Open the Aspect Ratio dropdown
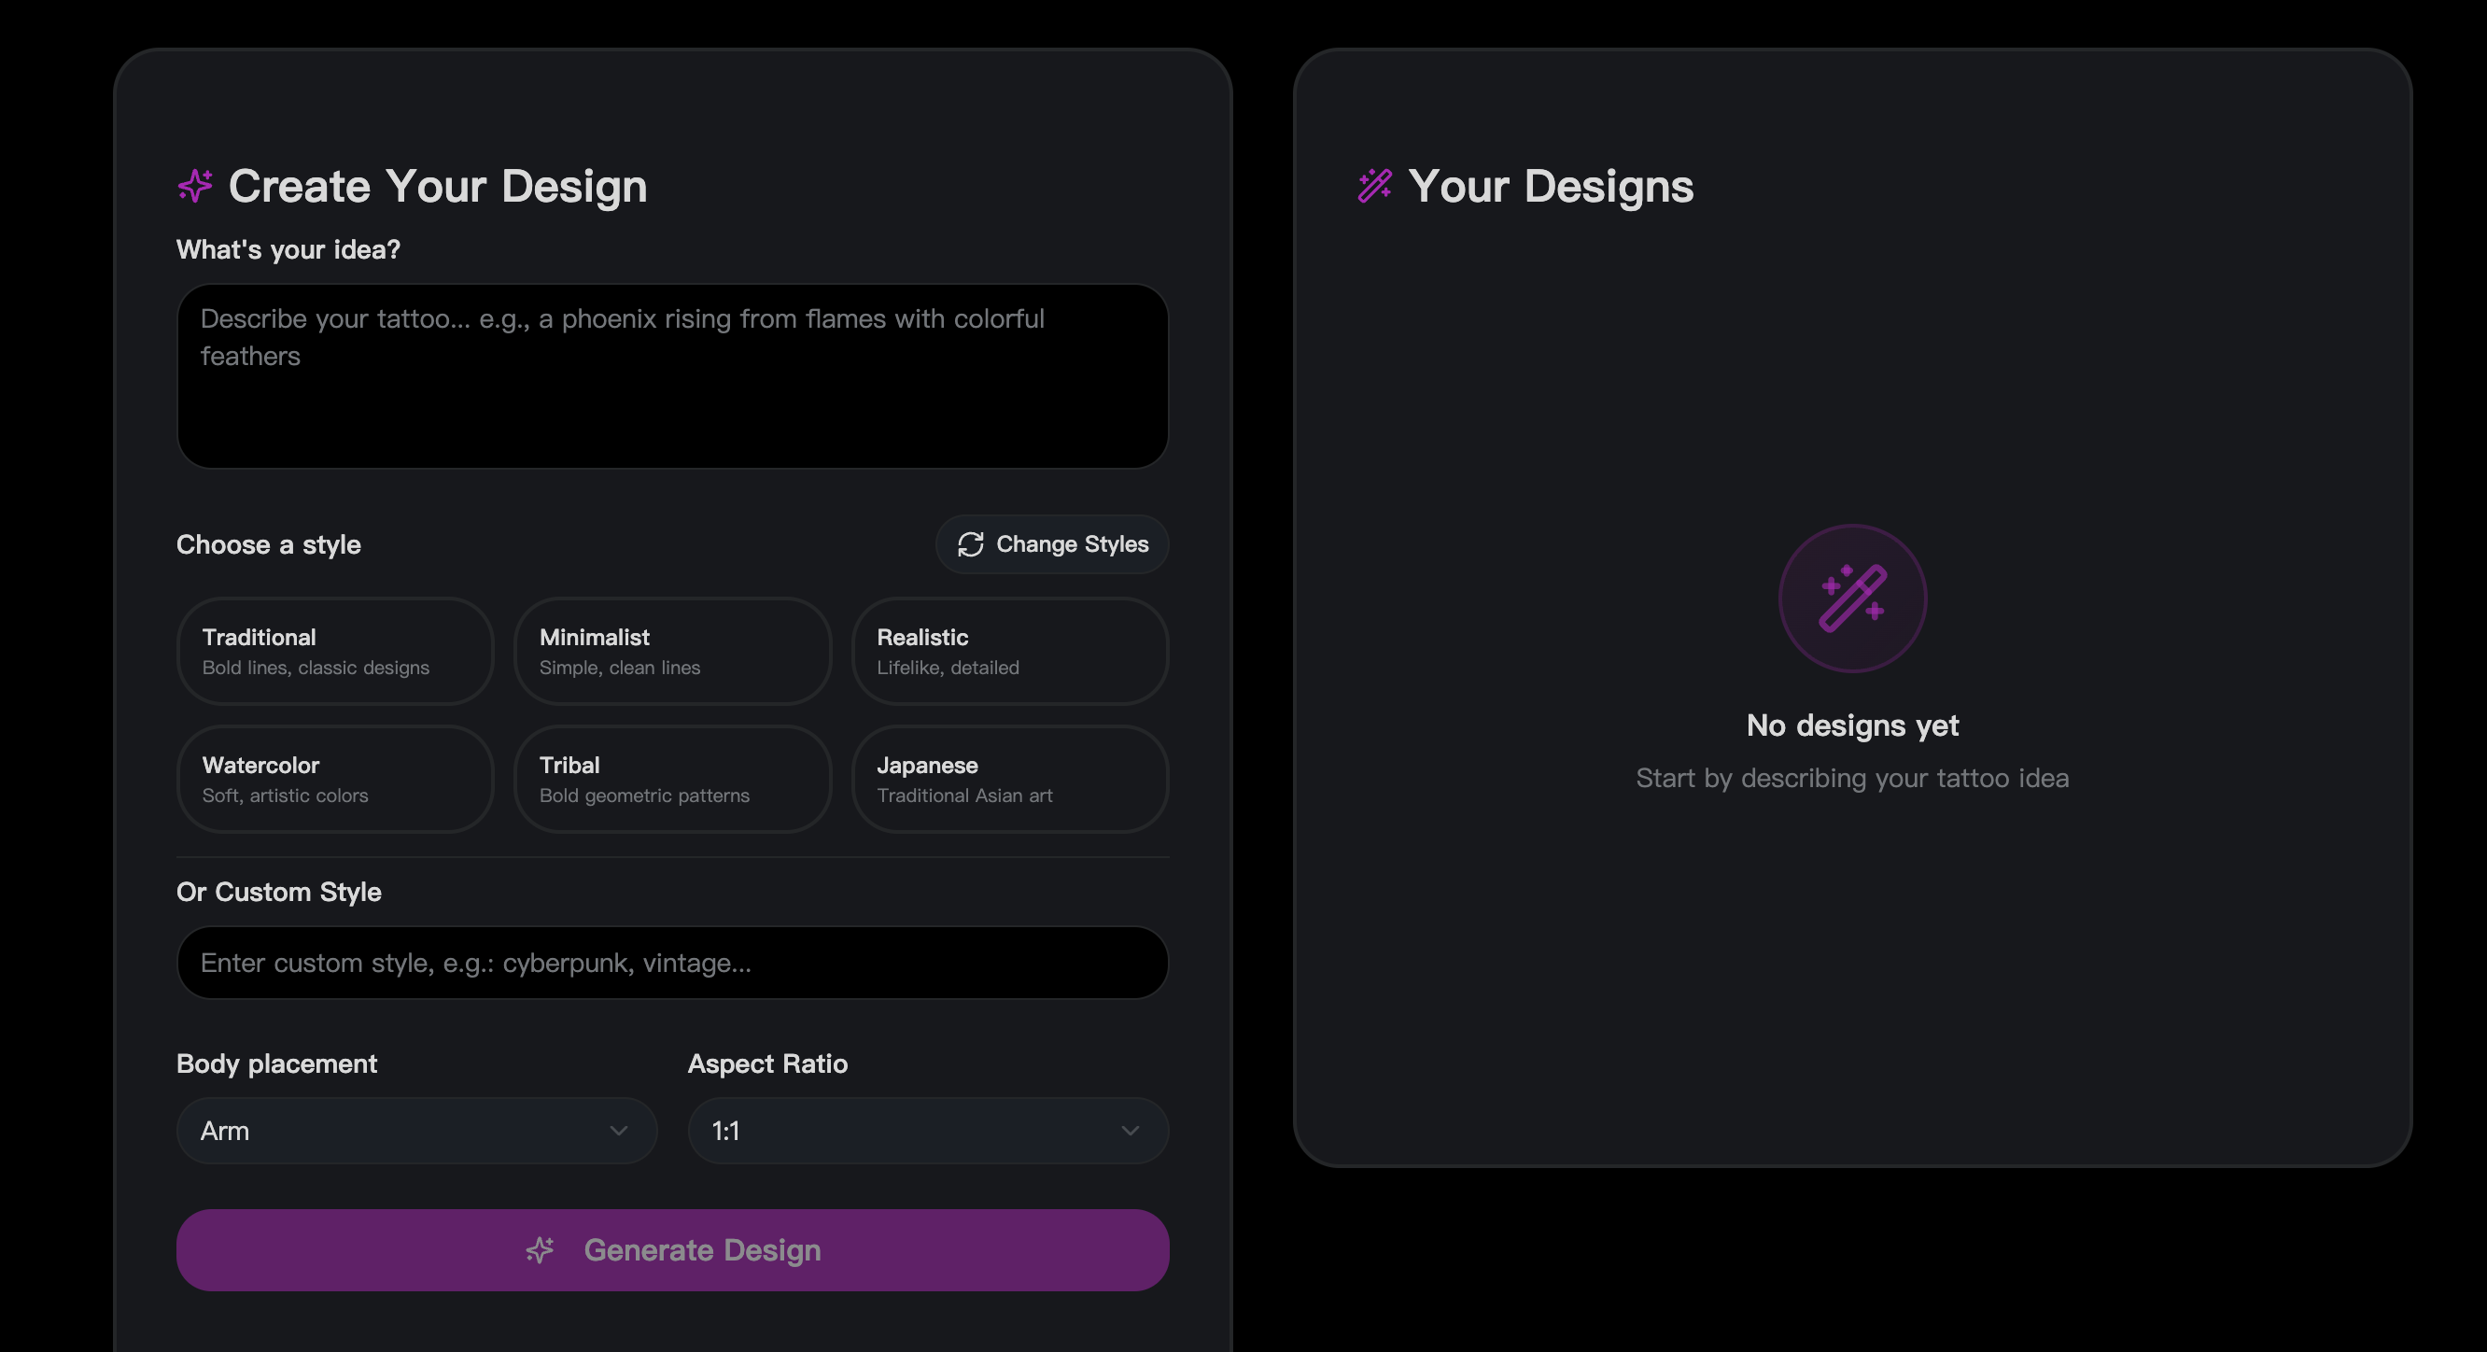This screenshot has width=2487, height=1352. (x=926, y=1130)
